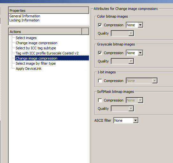Select General Information property
Screen dimensions: 173x163
pos(25,16)
